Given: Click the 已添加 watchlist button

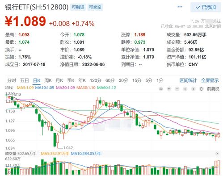Looking at the screenshot, I should pos(206,7).
